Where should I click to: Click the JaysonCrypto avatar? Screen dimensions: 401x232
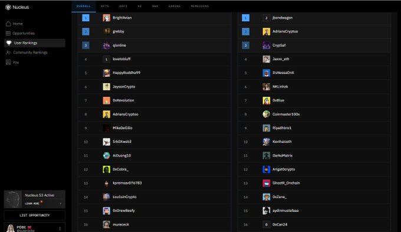(106, 87)
